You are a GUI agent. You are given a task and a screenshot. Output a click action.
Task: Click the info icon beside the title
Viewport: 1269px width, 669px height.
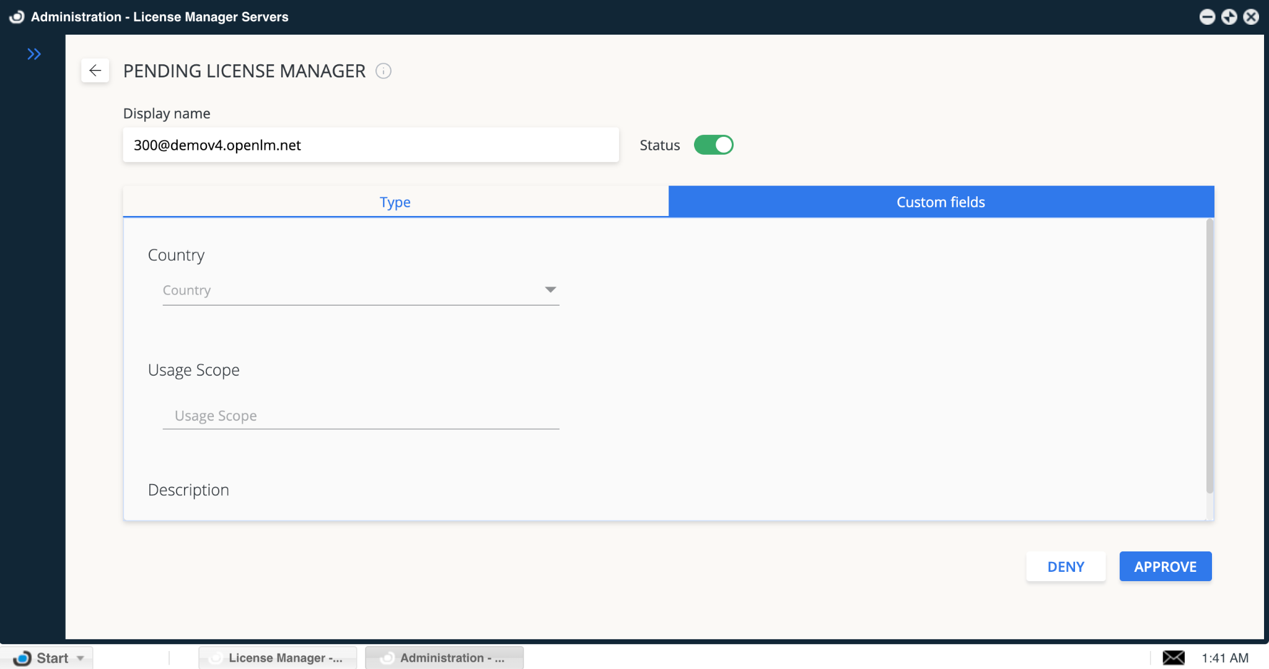click(x=384, y=71)
